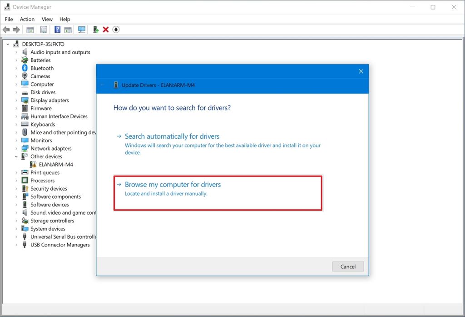Click the Uninstall device red X icon

pos(105,29)
